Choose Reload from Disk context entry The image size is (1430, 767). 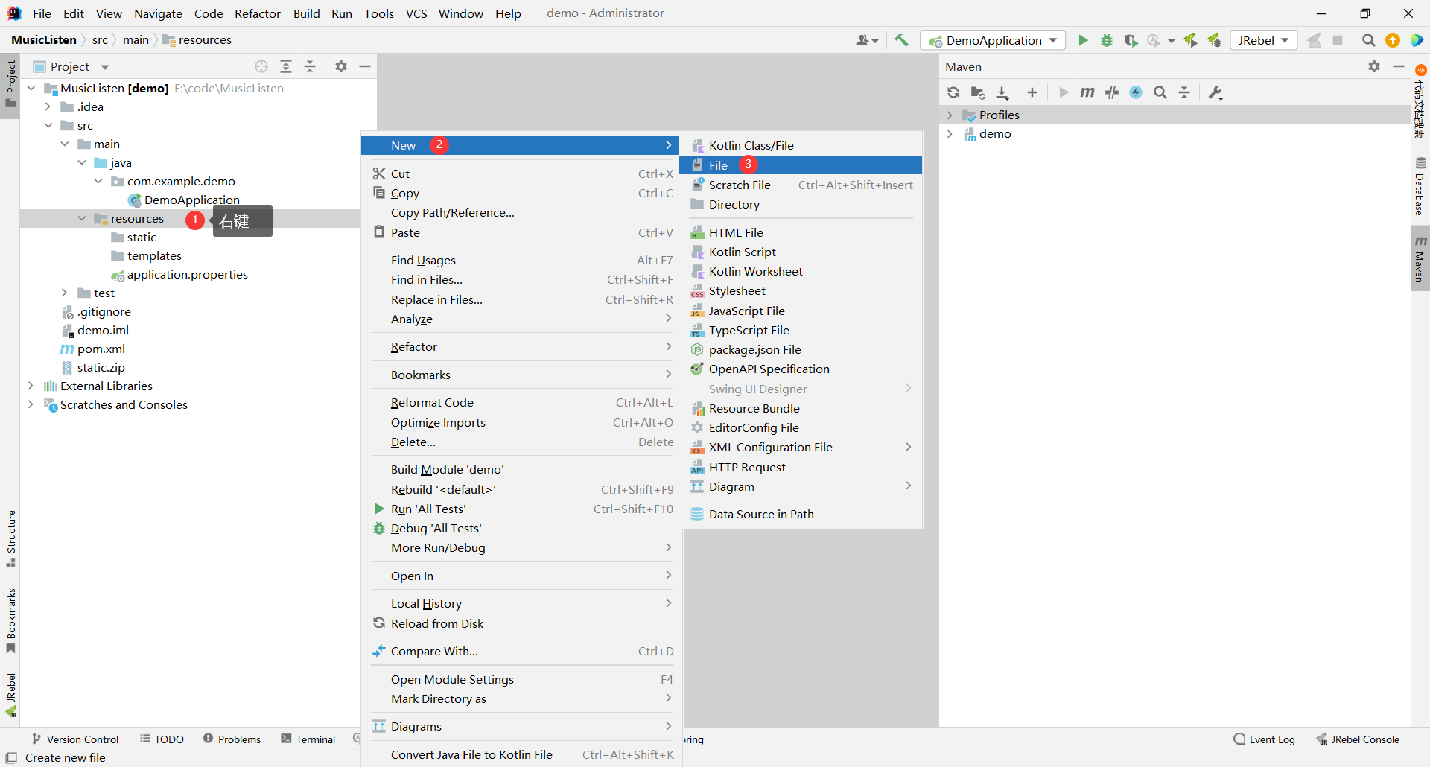(522, 623)
